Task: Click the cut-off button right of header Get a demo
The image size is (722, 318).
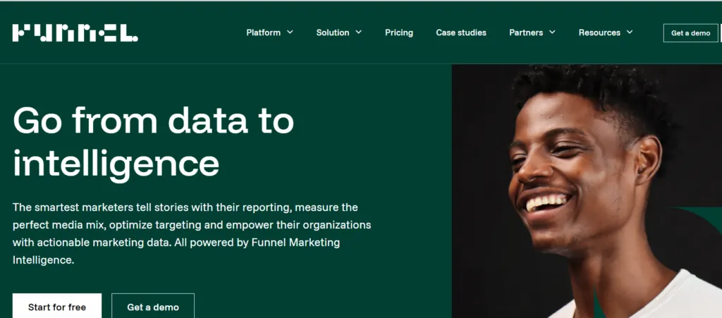Action: tap(721, 33)
